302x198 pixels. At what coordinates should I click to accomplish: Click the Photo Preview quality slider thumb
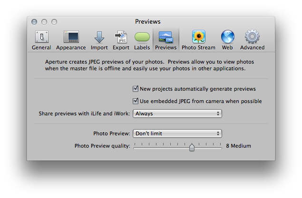192,147
